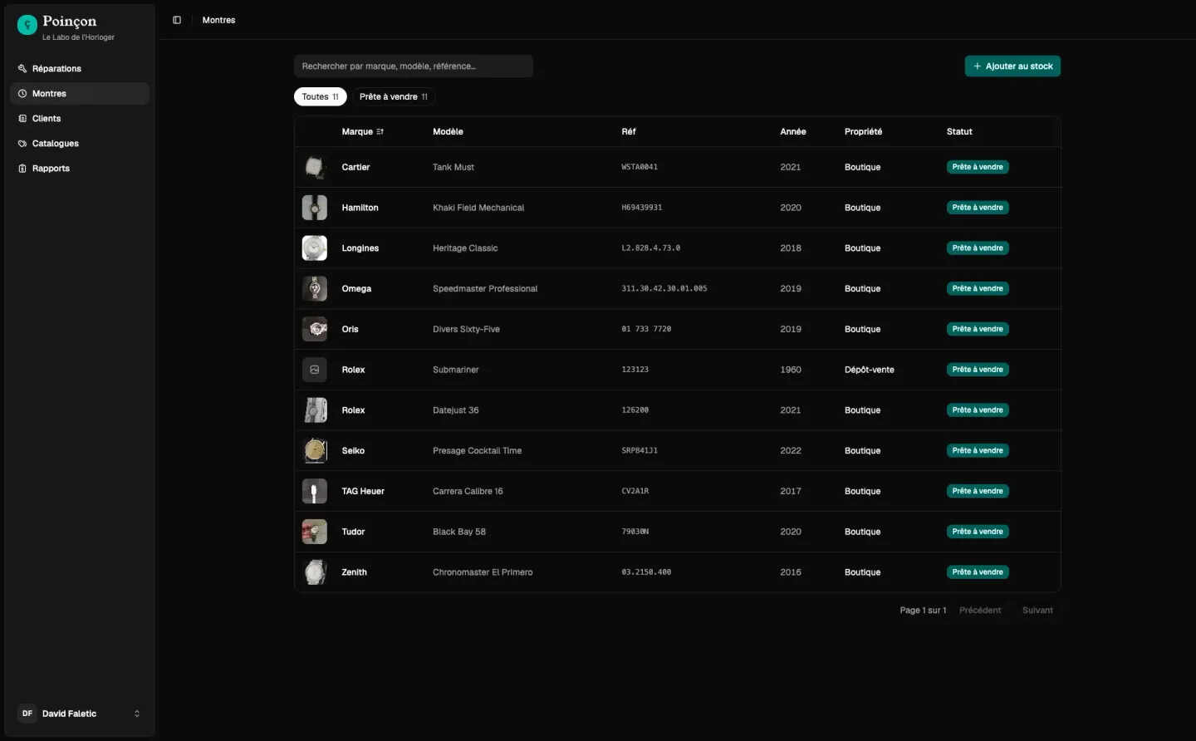Click Presage Cocktail Time model cell
This screenshot has height=741, width=1196.
coord(478,451)
